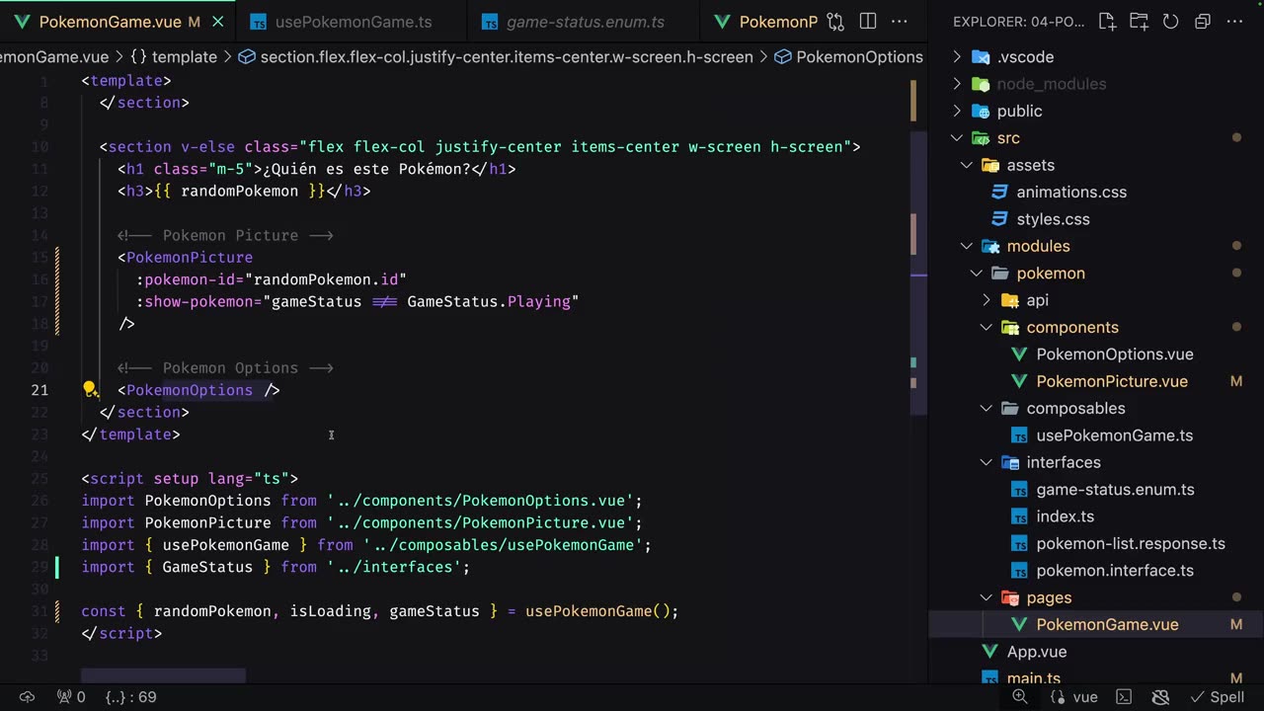Open main.ts file
Screen dimensions: 1264x711
tap(1034, 677)
